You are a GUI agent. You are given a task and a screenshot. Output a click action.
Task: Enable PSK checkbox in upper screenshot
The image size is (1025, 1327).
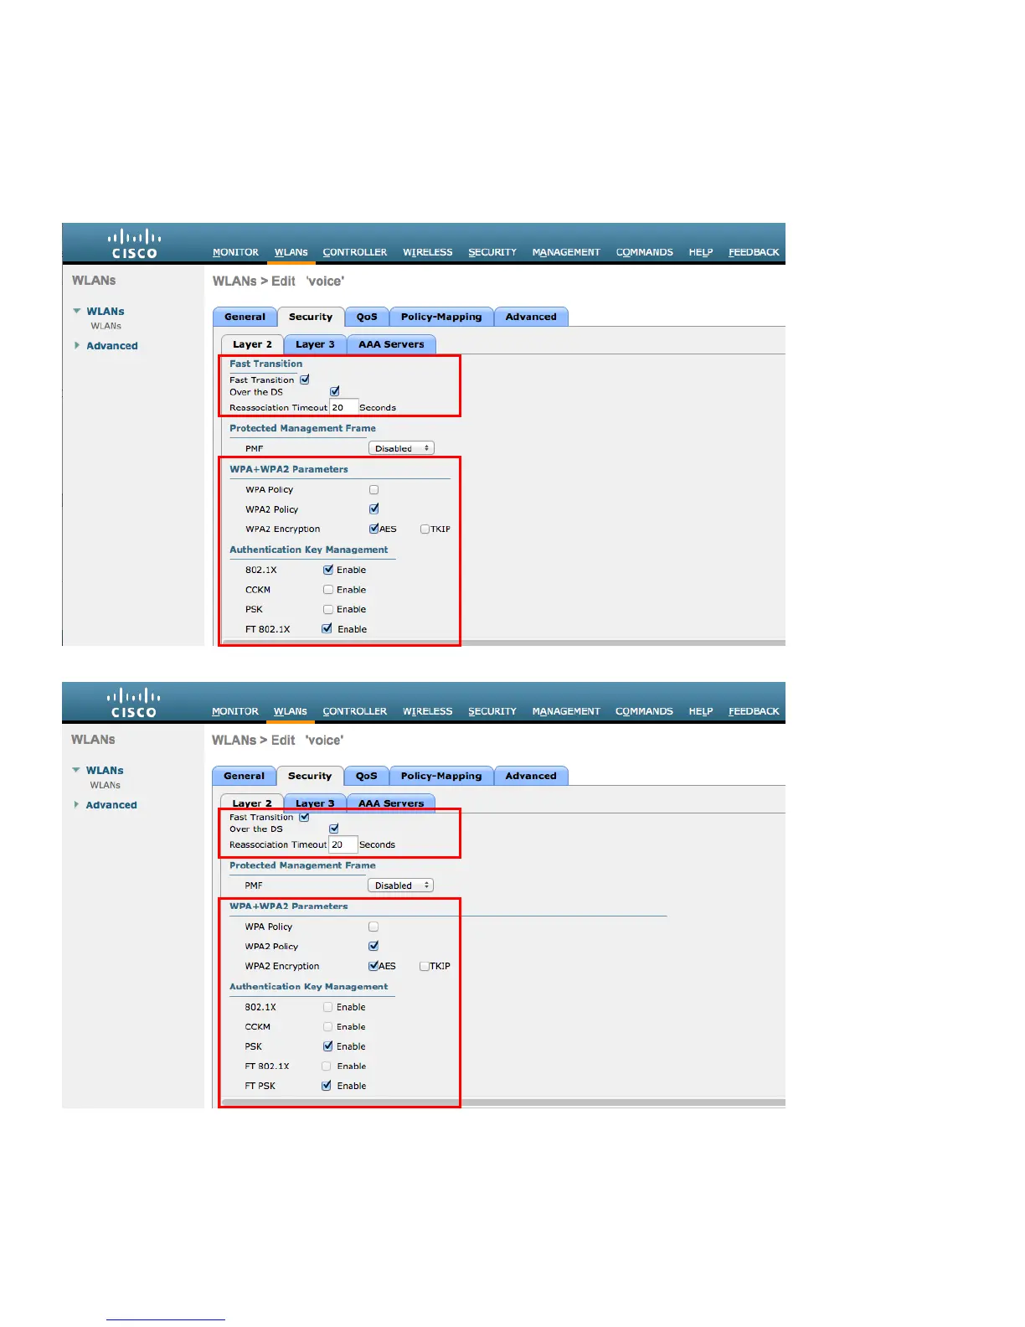328,609
